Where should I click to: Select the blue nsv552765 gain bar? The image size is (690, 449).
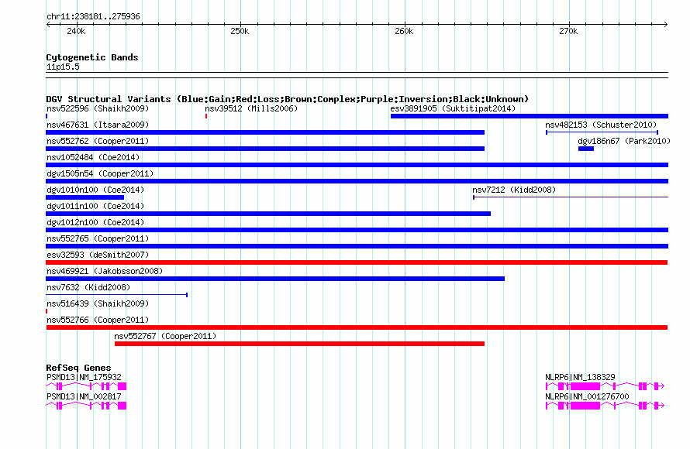pyautogui.click(x=357, y=246)
